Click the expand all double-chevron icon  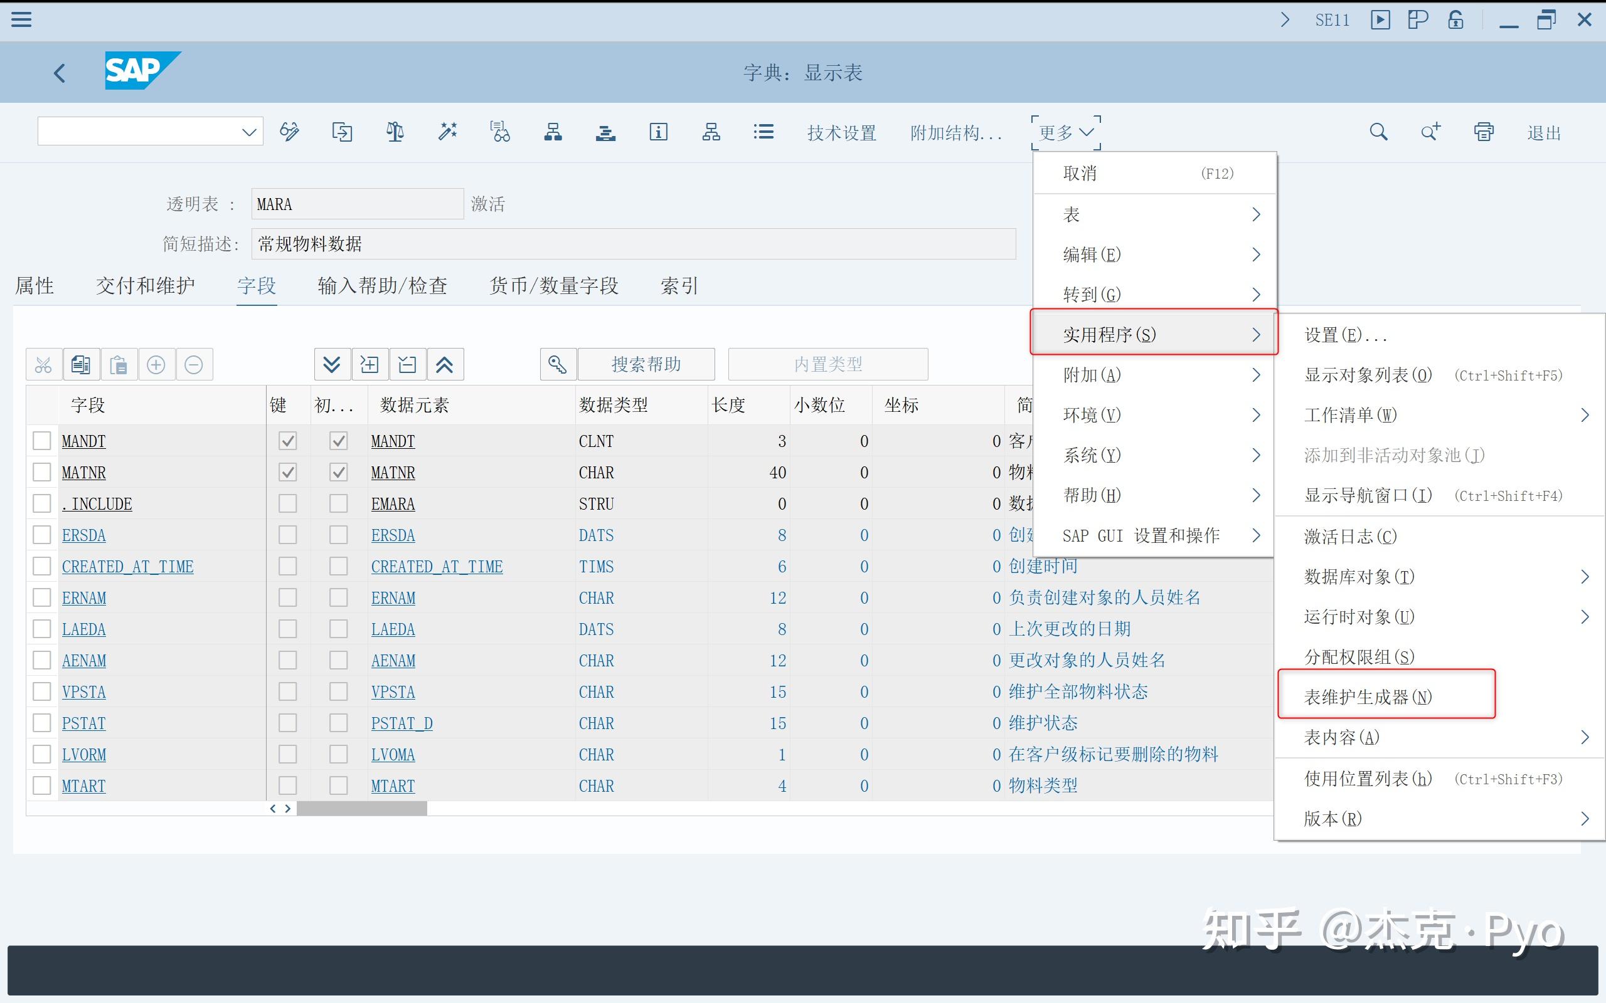pyautogui.click(x=332, y=364)
